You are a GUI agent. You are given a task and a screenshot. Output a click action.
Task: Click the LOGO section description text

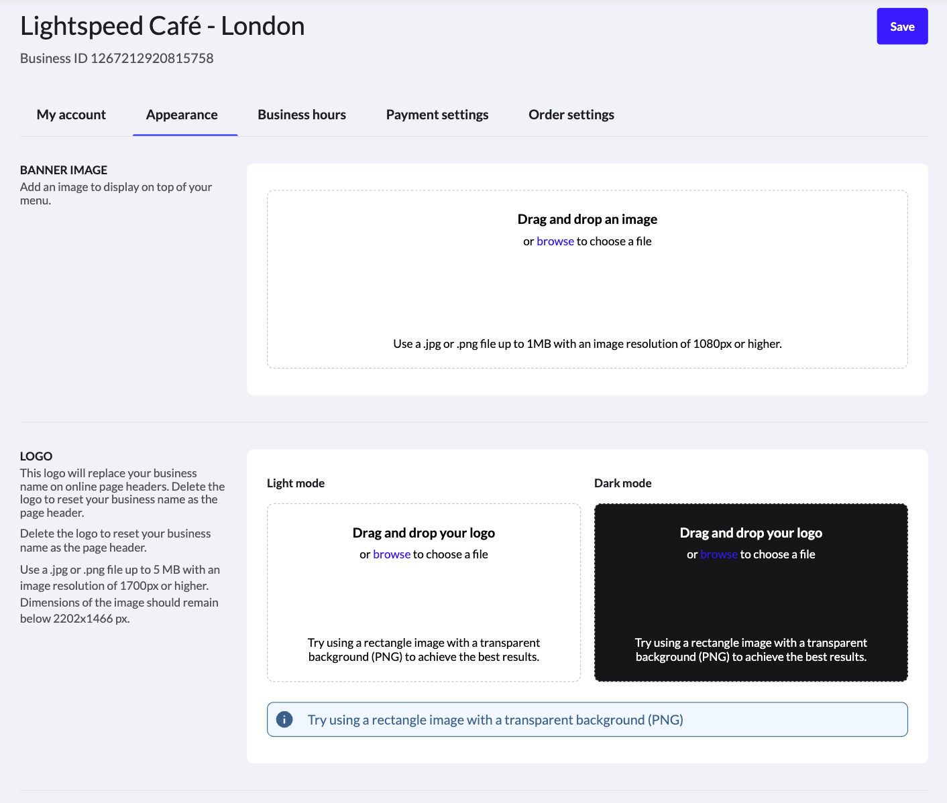click(x=122, y=493)
